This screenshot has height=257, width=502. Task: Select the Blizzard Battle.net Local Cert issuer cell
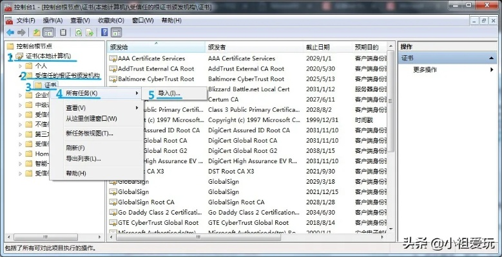[249, 89]
